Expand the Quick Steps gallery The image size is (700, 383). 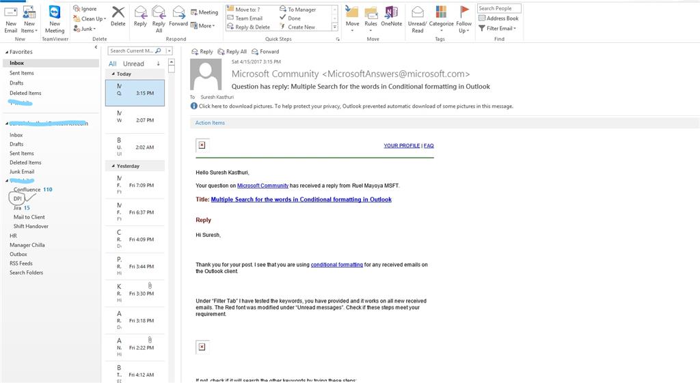(x=335, y=27)
